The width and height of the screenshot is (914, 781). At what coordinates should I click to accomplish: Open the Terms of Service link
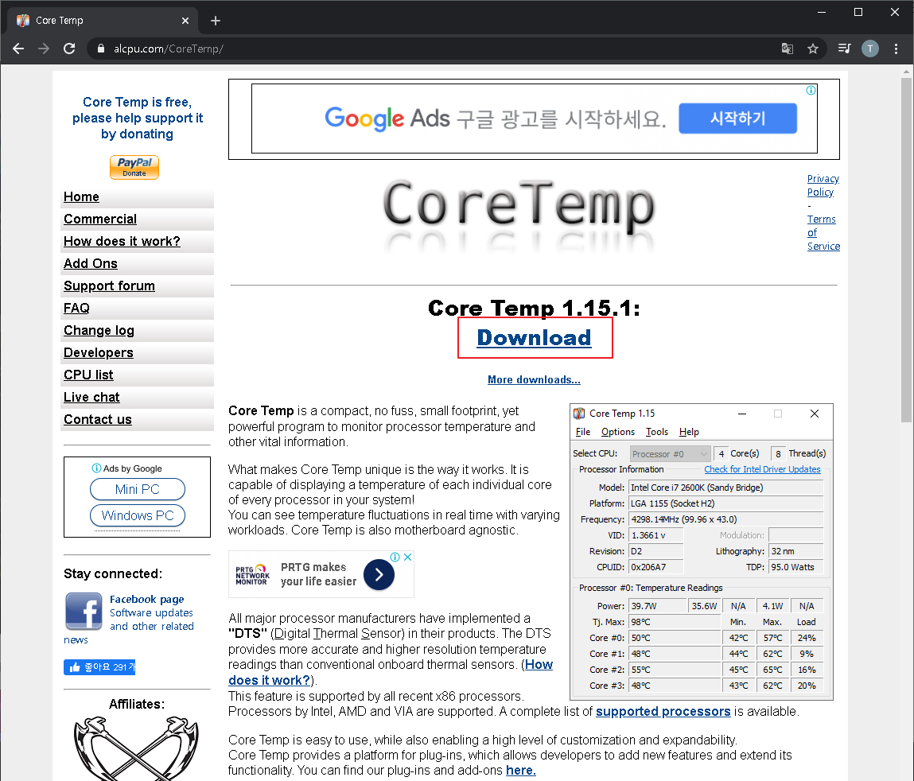(x=823, y=232)
